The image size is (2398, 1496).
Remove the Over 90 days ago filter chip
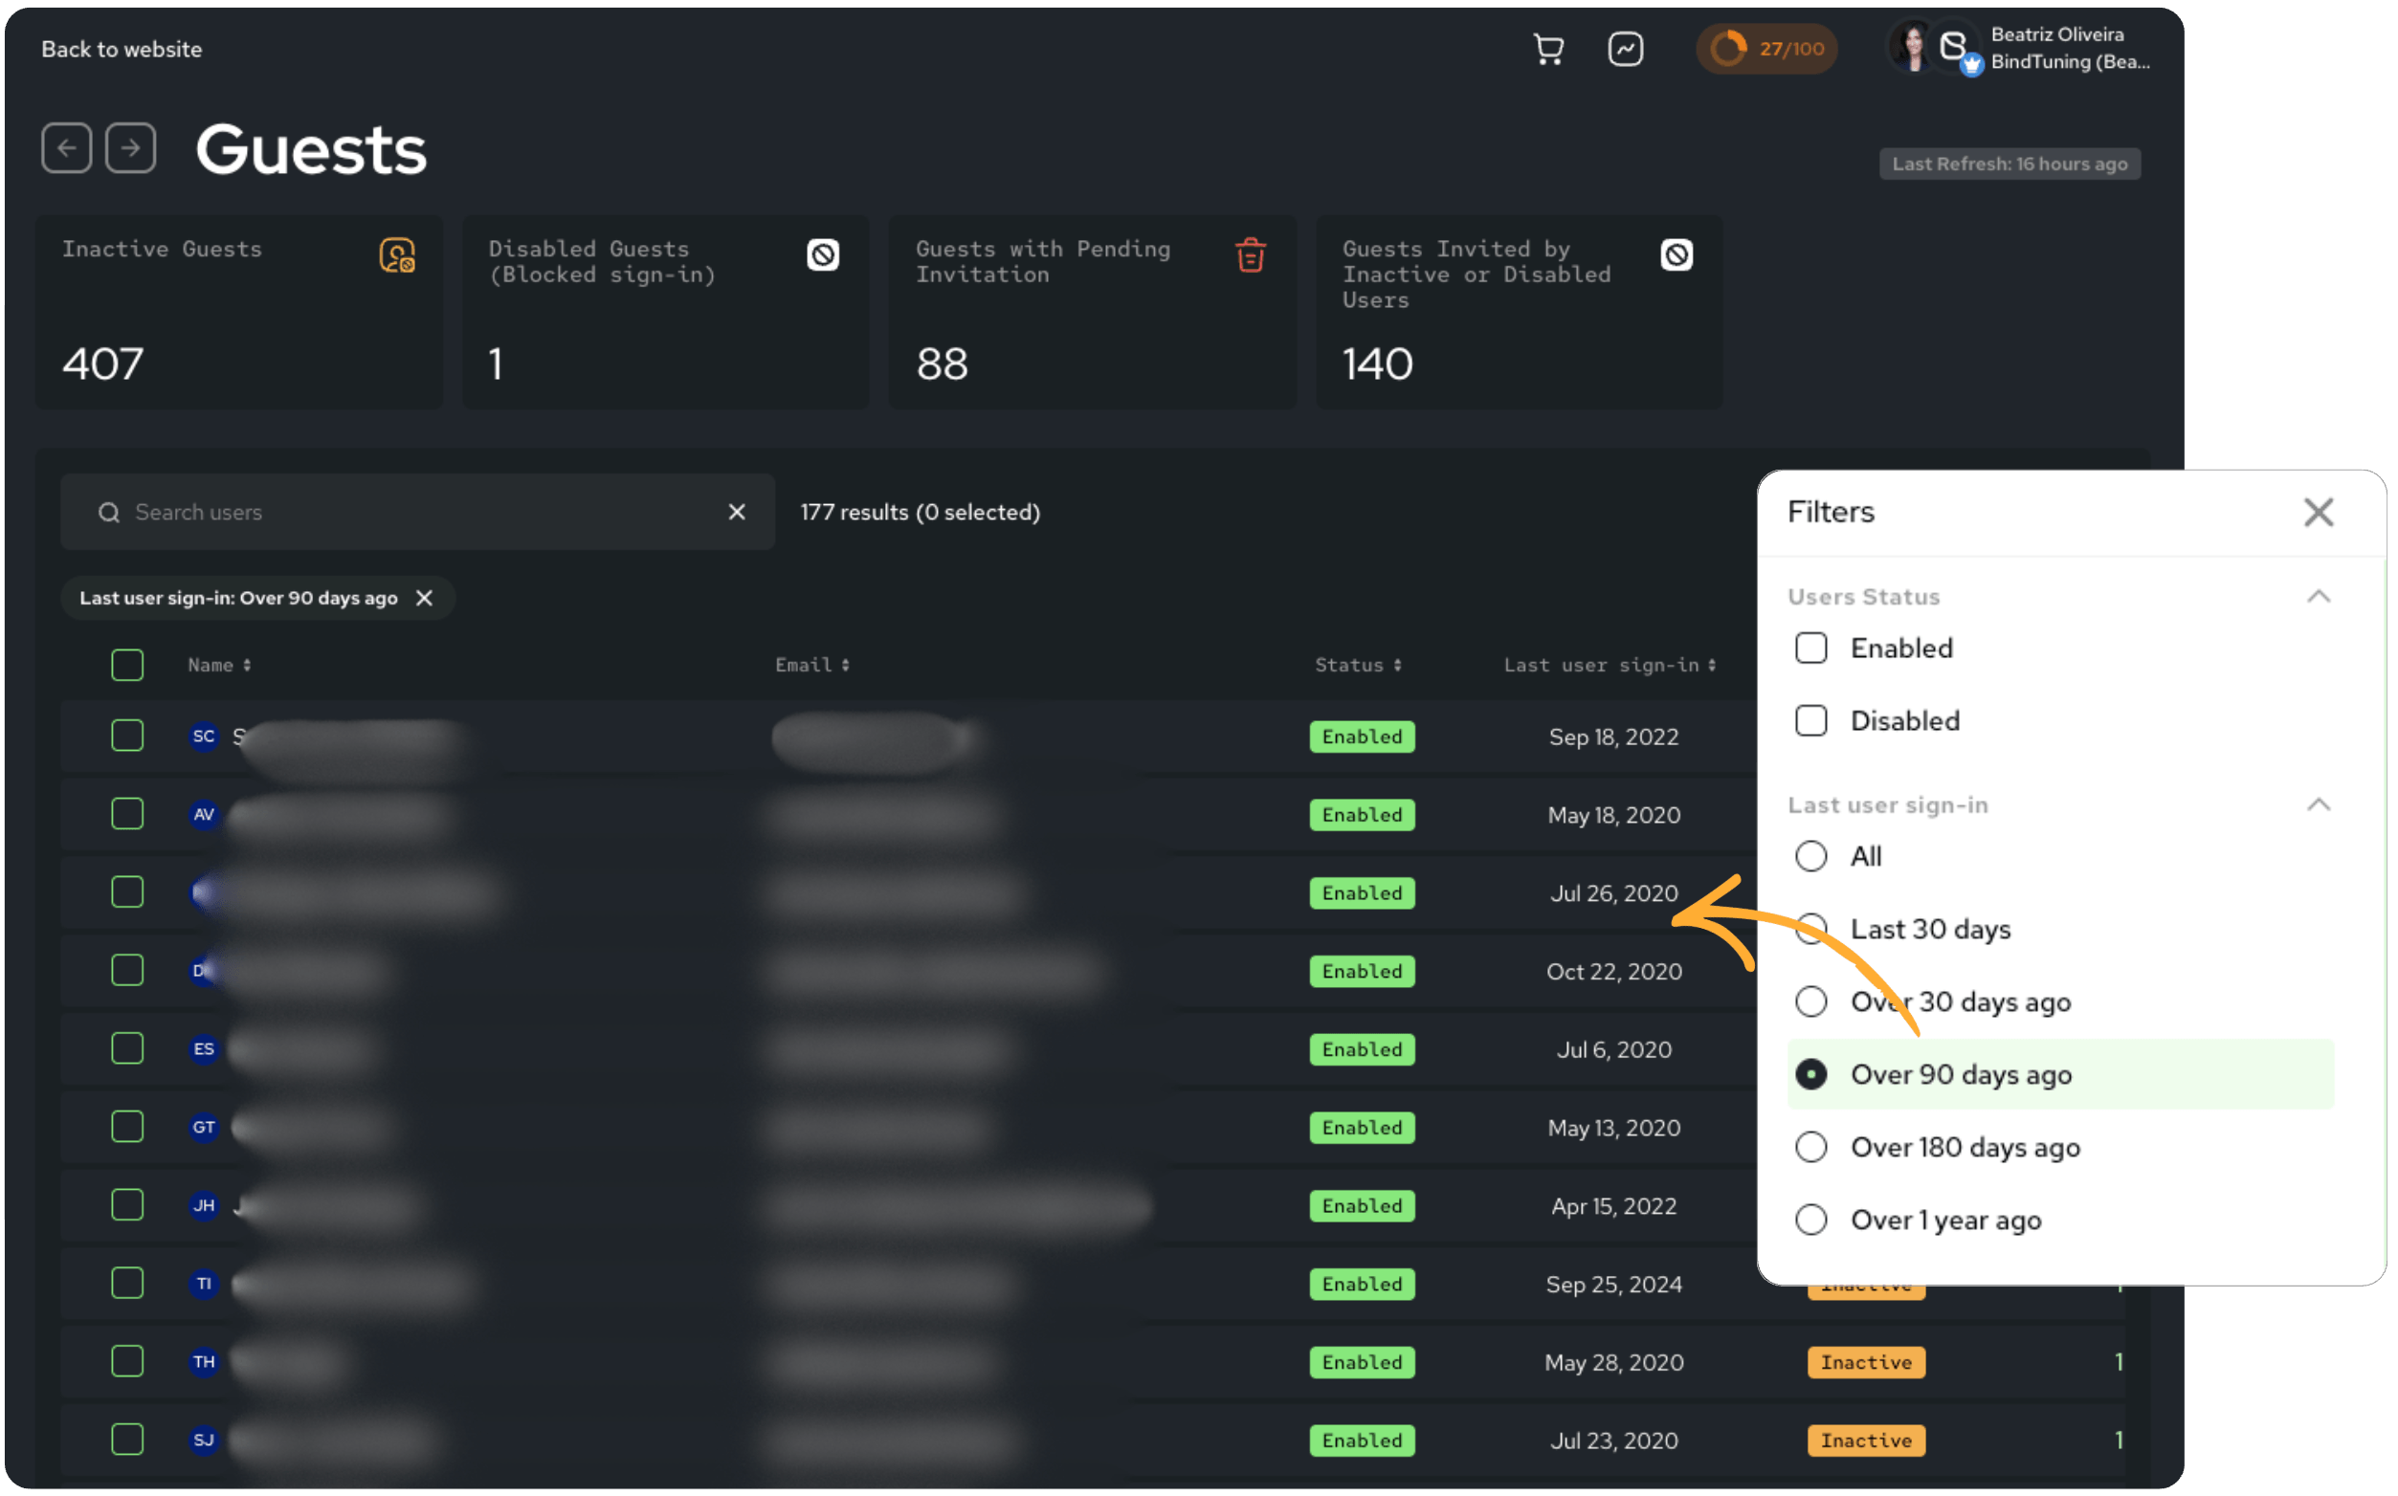point(424,598)
